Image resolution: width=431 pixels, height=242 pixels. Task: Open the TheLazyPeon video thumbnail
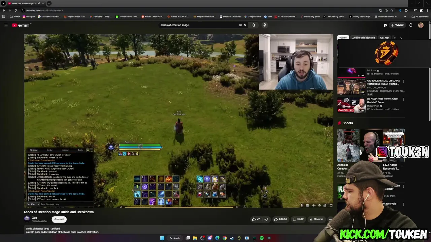tap(351, 105)
